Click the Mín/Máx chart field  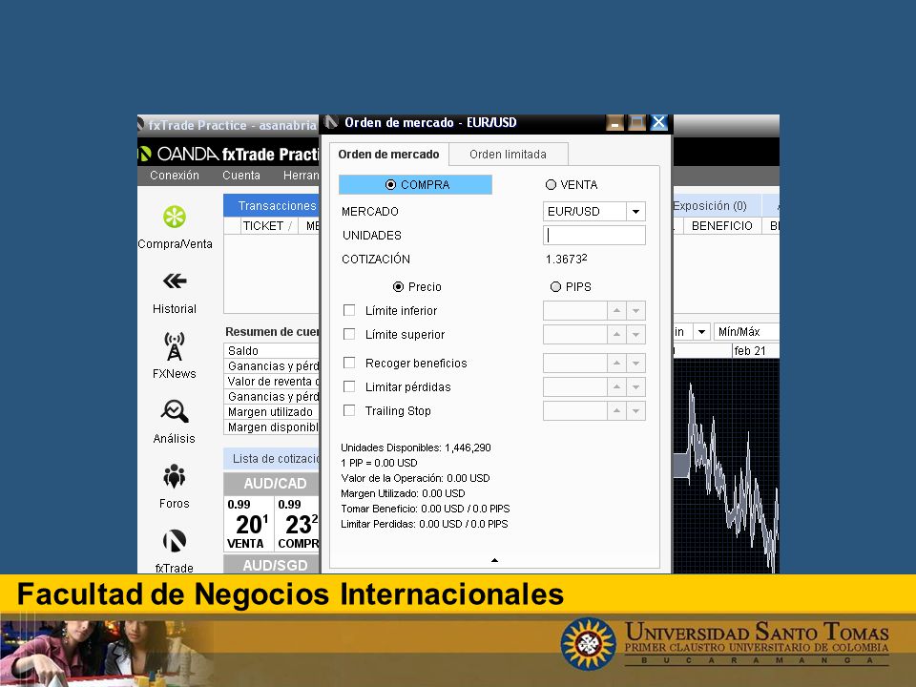(746, 332)
